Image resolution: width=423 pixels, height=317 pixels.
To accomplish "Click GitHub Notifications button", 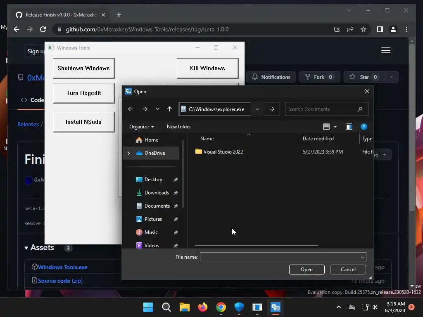I will [271, 77].
